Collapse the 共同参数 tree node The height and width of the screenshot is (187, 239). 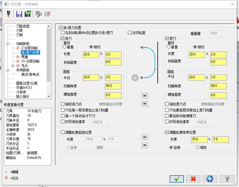pos(8,70)
